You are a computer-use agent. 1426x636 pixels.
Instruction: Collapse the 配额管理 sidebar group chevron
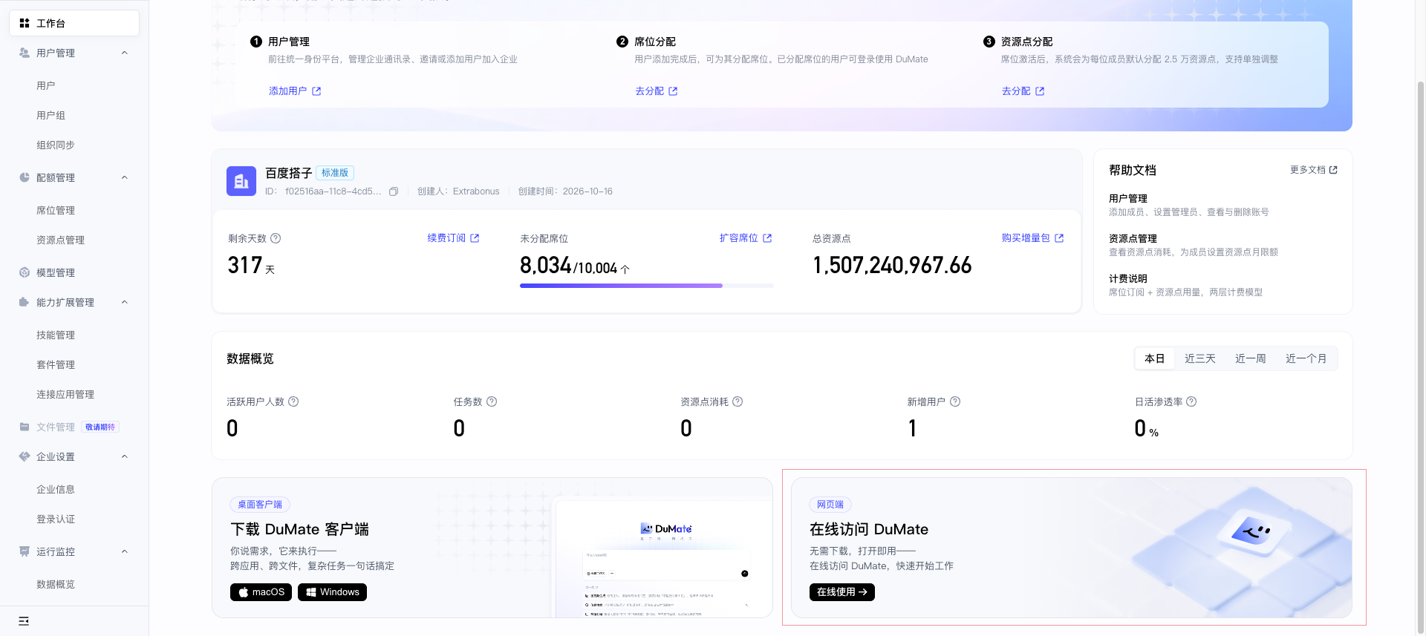pyautogui.click(x=125, y=177)
